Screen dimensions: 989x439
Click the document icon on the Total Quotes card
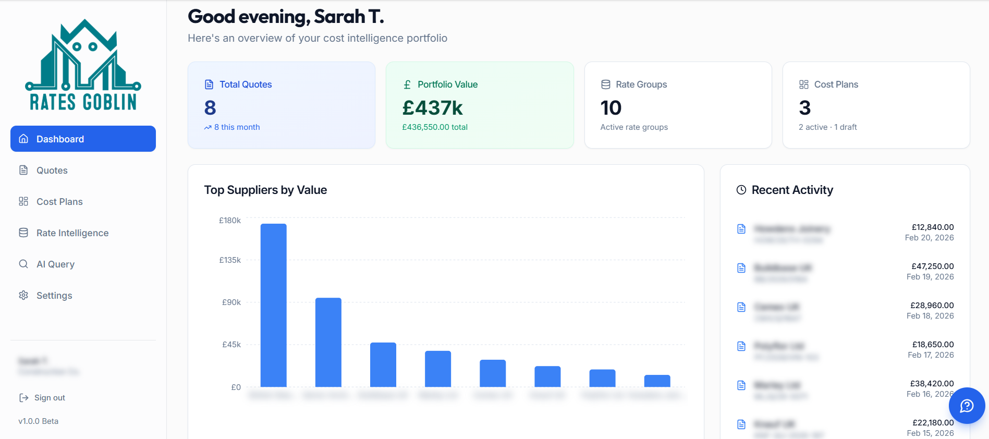[x=209, y=83]
